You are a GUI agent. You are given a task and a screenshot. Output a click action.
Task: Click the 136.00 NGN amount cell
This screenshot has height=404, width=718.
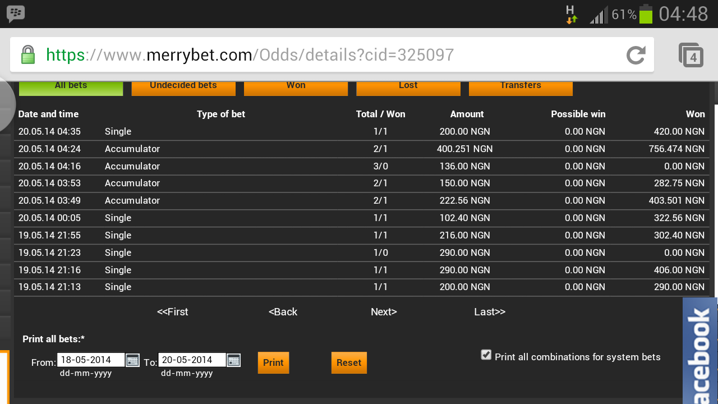[x=465, y=167]
